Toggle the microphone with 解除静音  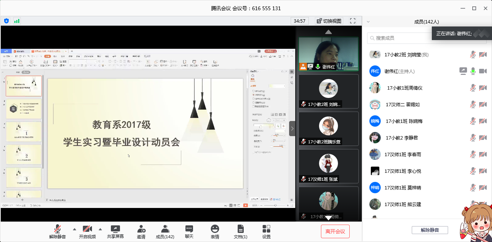pos(58,232)
